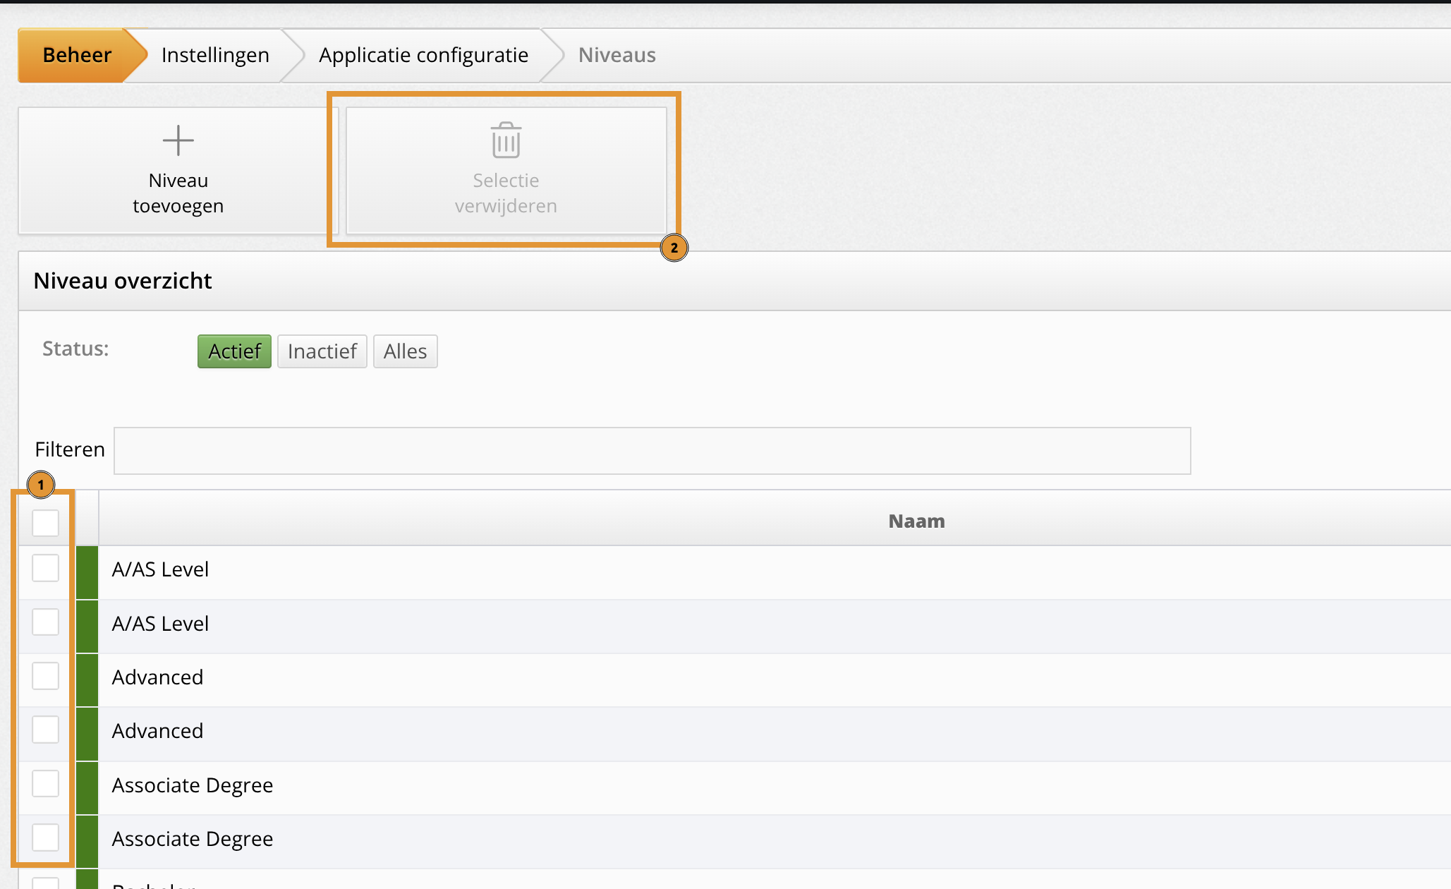This screenshot has width=1451, height=889.
Task: Tick the first Associate Degree checkbox
Action: click(46, 784)
